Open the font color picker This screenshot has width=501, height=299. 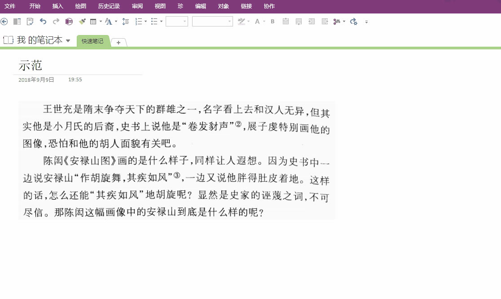click(257, 21)
